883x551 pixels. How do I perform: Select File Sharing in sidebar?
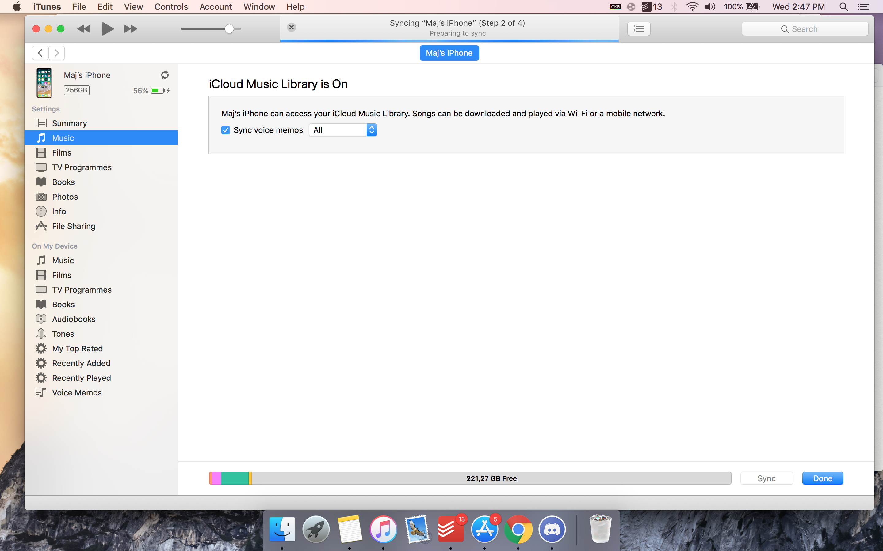coord(73,226)
